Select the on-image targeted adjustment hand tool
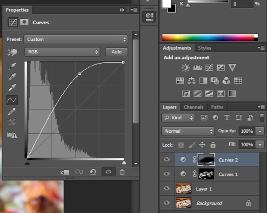Image resolution: width=267 pixels, height=213 pixels. point(12,52)
